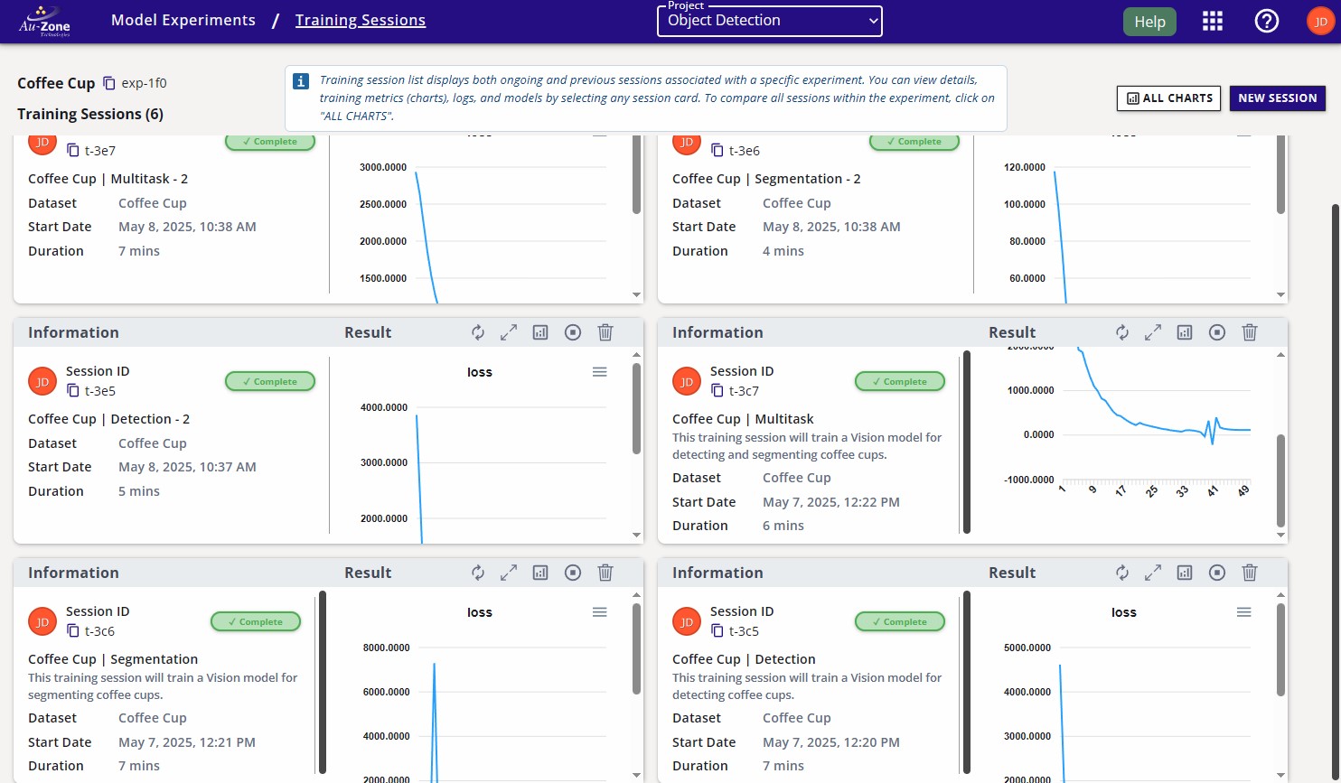Open the apps grid menu
The width and height of the screenshot is (1341, 783).
(x=1212, y=21)
